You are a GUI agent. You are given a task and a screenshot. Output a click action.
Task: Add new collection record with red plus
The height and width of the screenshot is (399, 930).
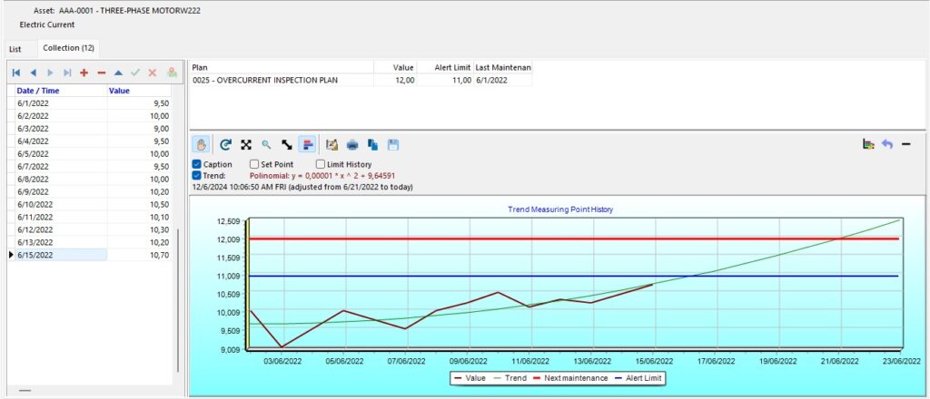tap(84, 73)
